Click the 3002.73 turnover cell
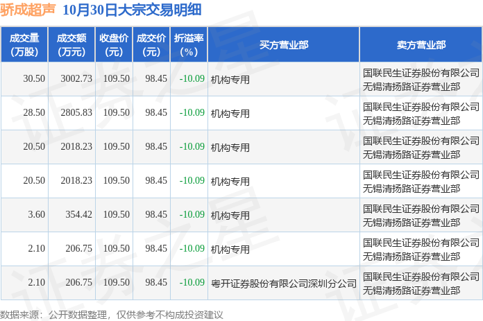 point(76,79)
